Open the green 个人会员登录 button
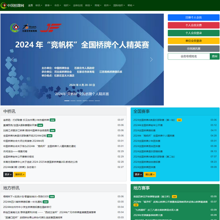The height and width of the screenshot is (220, 220). (194, 33)
